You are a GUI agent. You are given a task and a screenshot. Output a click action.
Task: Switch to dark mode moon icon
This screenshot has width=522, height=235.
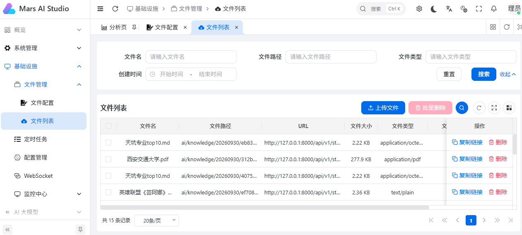[x=434, y=9]
